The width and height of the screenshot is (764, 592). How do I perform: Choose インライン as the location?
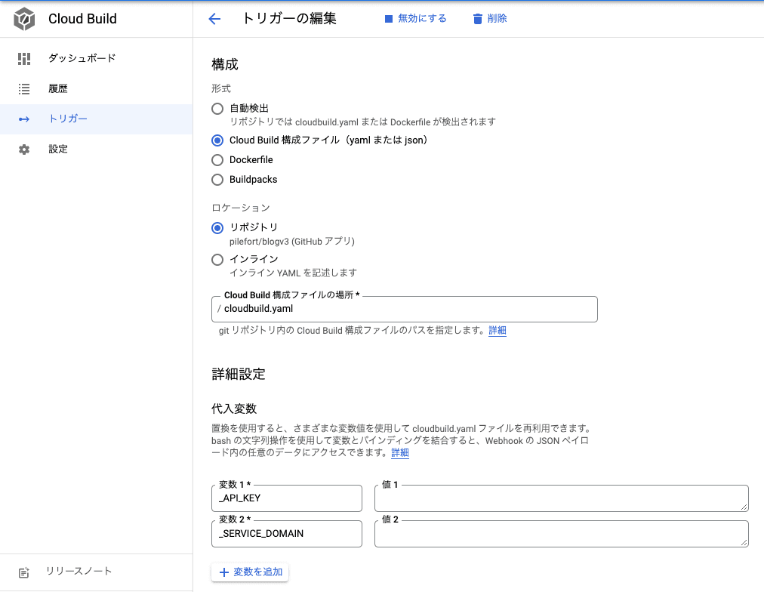coord(217,260)
